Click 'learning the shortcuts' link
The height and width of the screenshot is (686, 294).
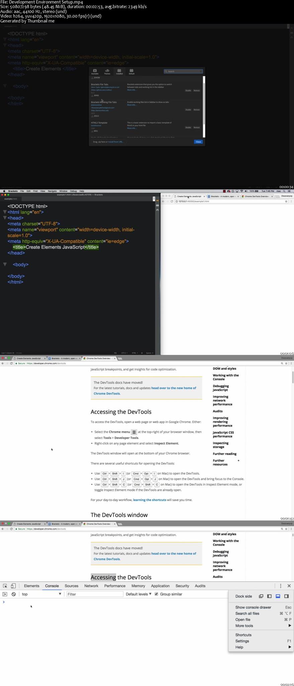(x=150, y=500)
